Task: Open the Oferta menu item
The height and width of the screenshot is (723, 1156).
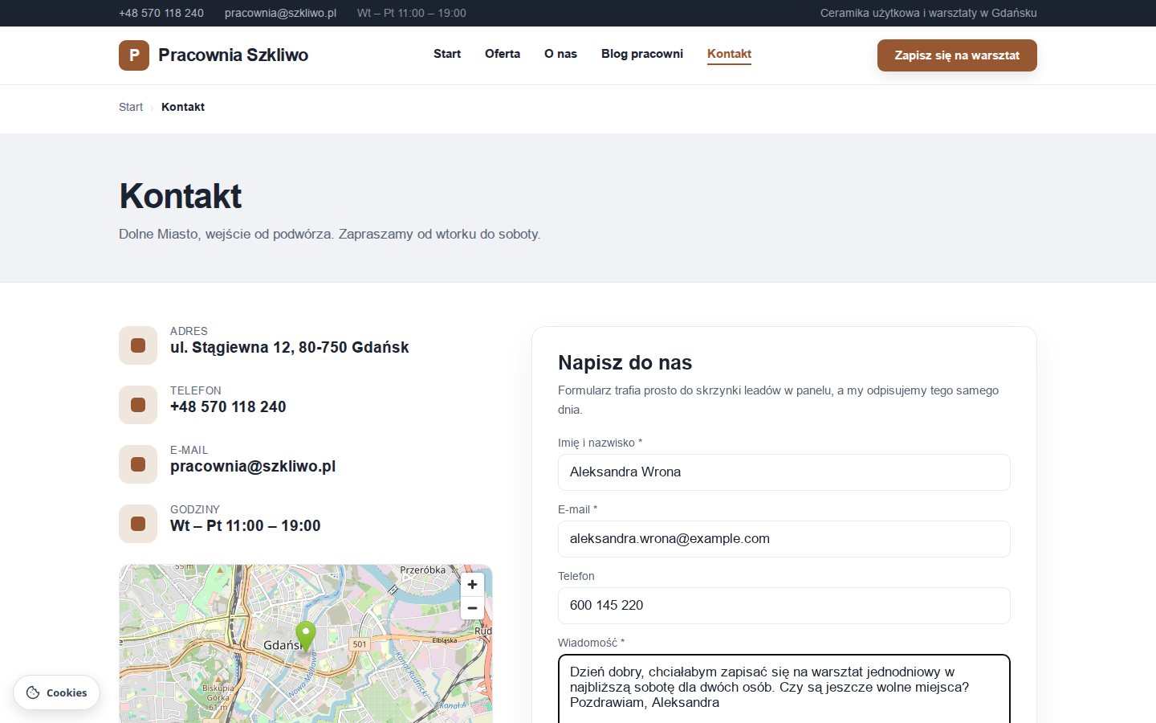Action: pyautogui.click(x=503, y=54)
